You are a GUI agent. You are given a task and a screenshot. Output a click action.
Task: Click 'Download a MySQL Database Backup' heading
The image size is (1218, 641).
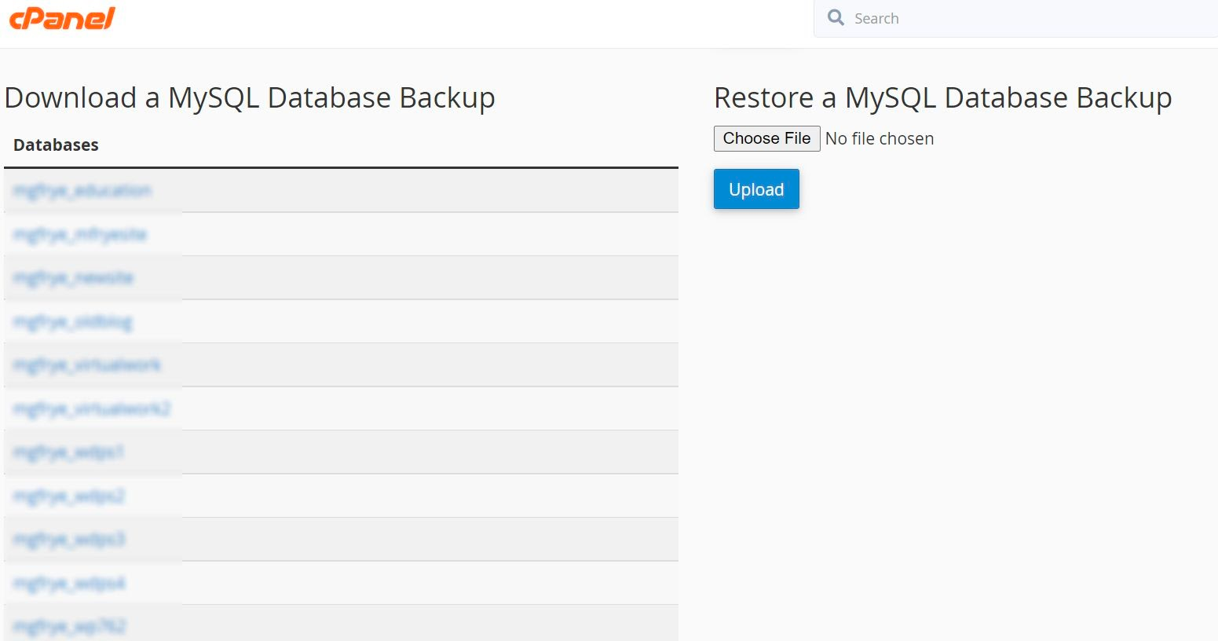pyautogui.click(x=250, y=99)
